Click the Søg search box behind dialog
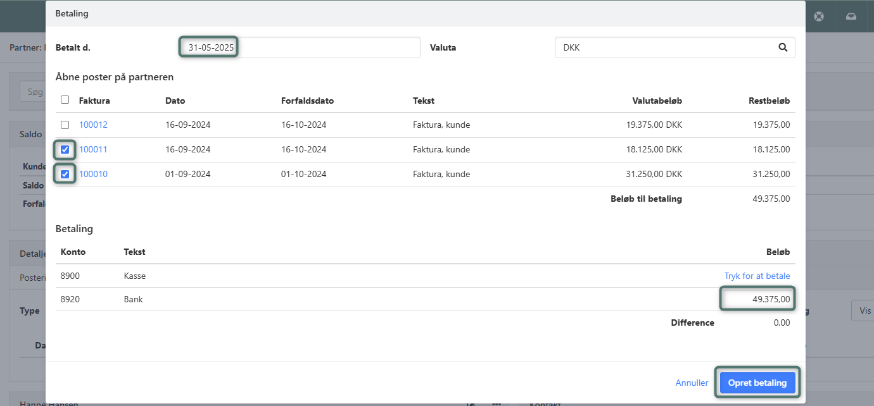 point(32,92)
